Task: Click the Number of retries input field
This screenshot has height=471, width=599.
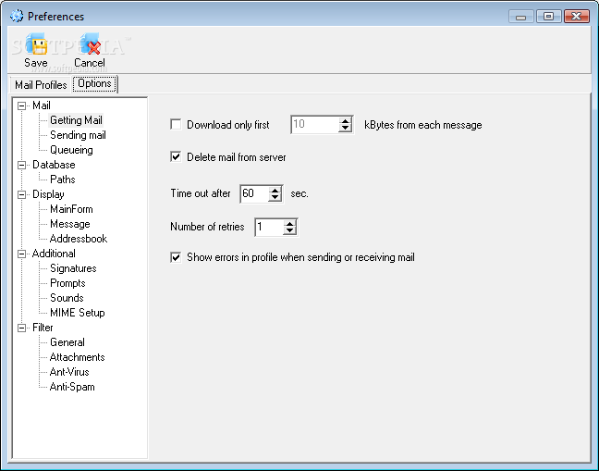Action: pyautogui.click(x=270, y=227)
